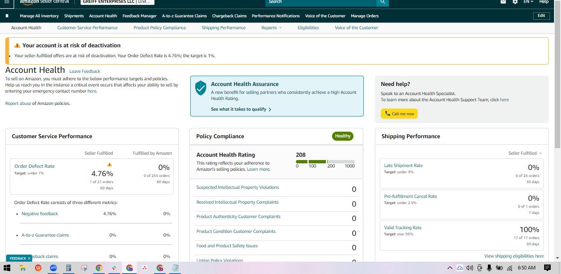The height and width of the screenshot is (274, 561).
Task: Open the mail messages icon
Action: [503, 2]
